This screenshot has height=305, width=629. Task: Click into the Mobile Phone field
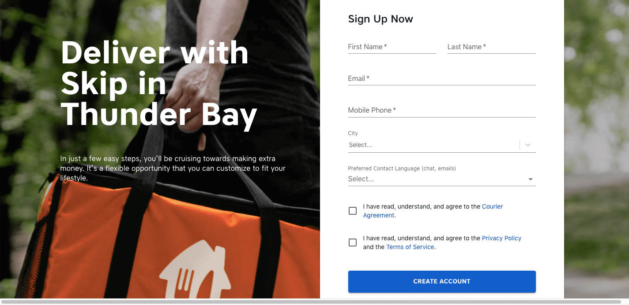pos(442,110)
